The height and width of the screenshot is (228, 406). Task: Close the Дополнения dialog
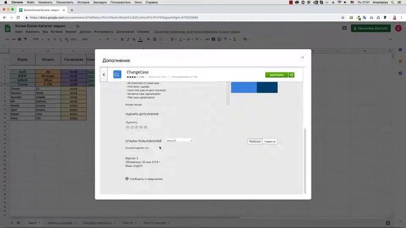click(303, 58)
